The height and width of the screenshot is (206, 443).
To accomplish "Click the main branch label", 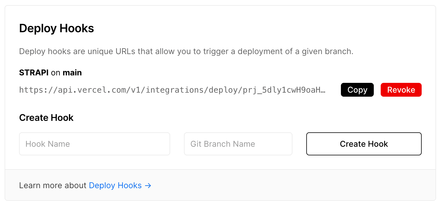I will 72,73.
